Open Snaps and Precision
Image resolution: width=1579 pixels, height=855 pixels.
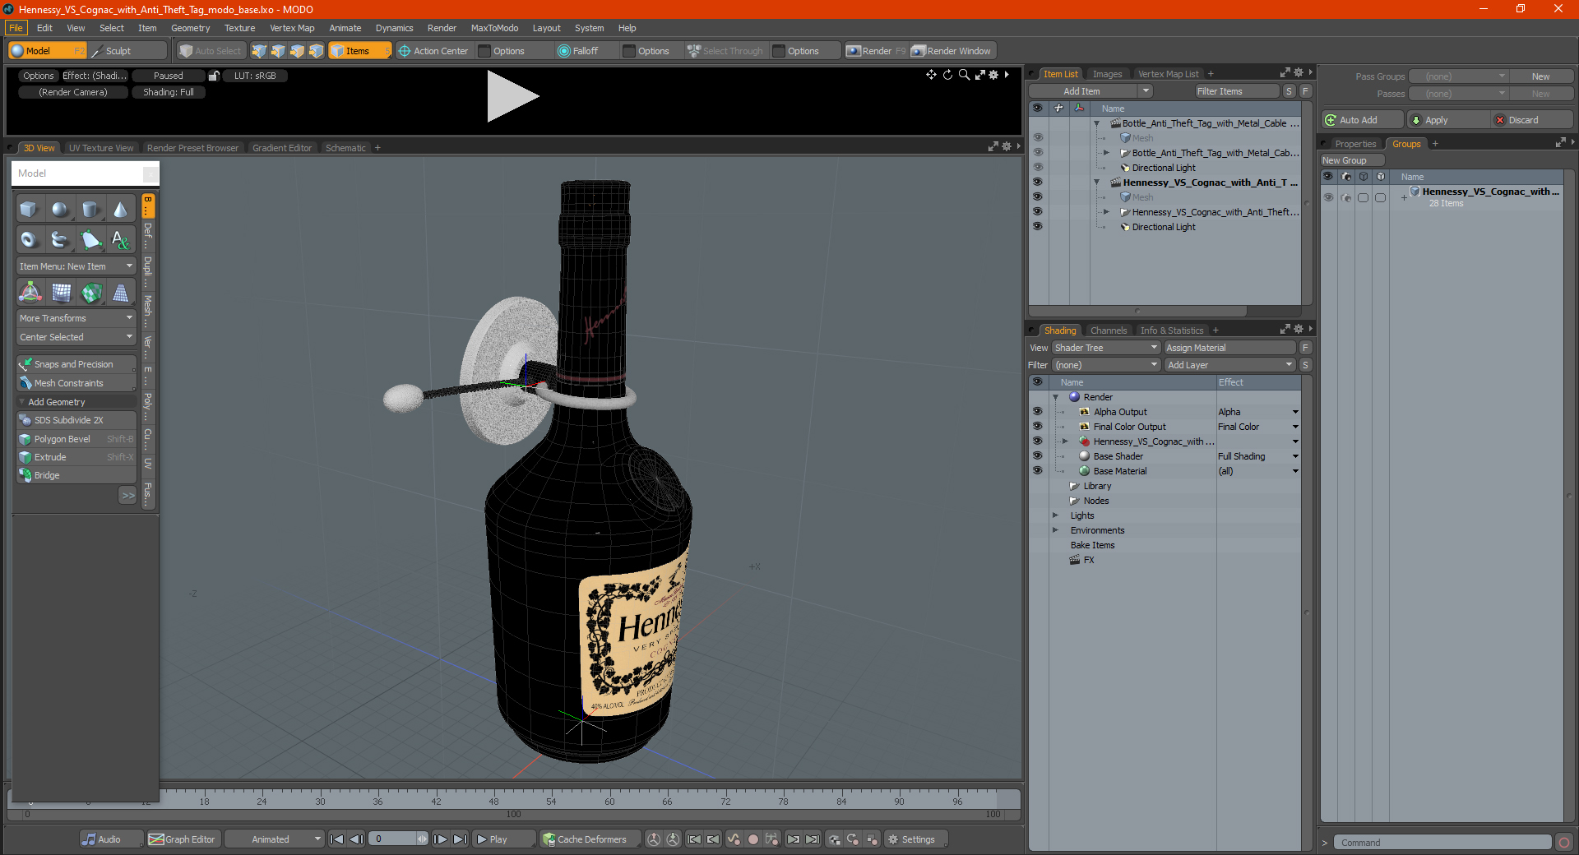[x=76, y=364]
